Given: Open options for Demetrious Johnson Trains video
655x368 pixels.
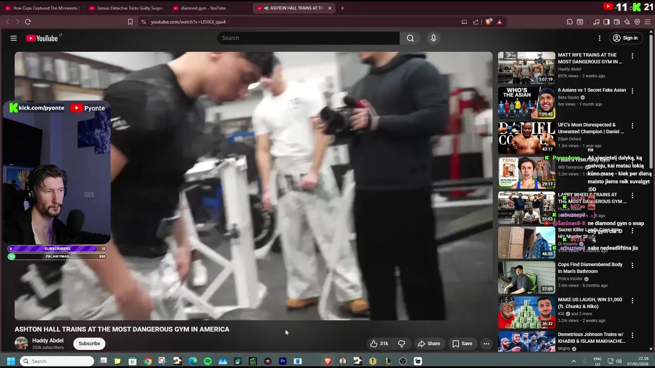Looking at the screenshot, I should (632, 335).
